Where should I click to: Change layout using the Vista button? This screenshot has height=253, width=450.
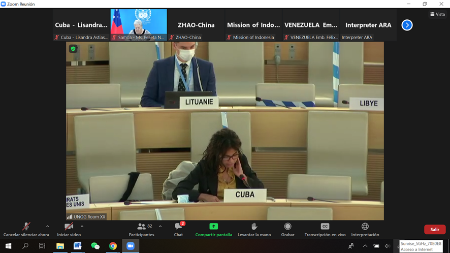437,14
